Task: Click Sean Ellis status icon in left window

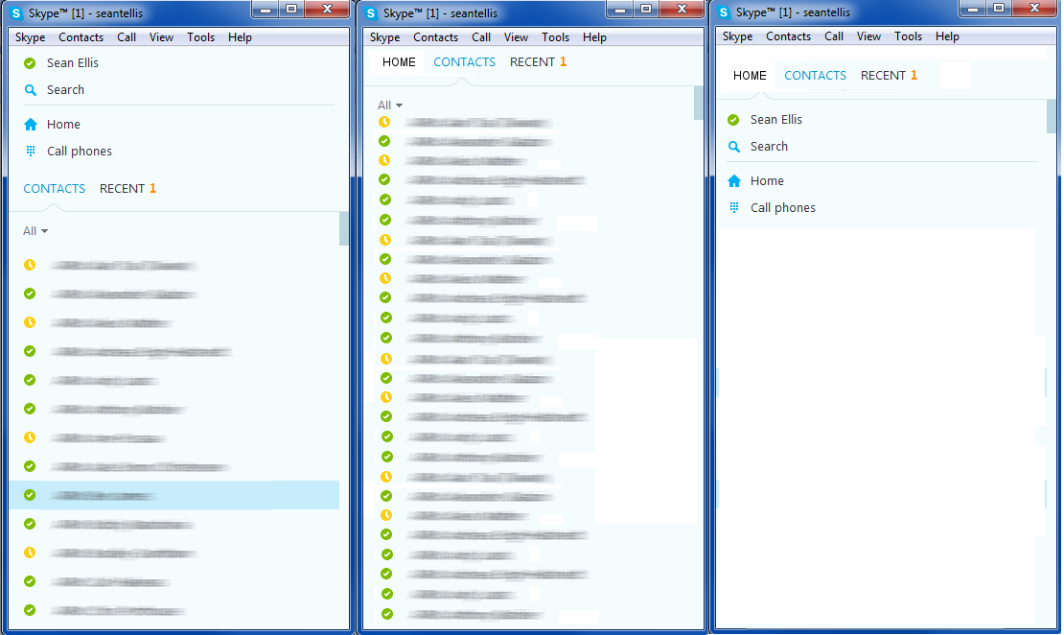Action: (30, 63)
